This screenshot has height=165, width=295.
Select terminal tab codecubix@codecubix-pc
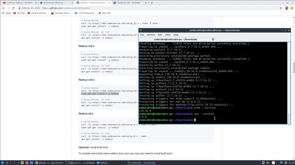click(175, 39)
